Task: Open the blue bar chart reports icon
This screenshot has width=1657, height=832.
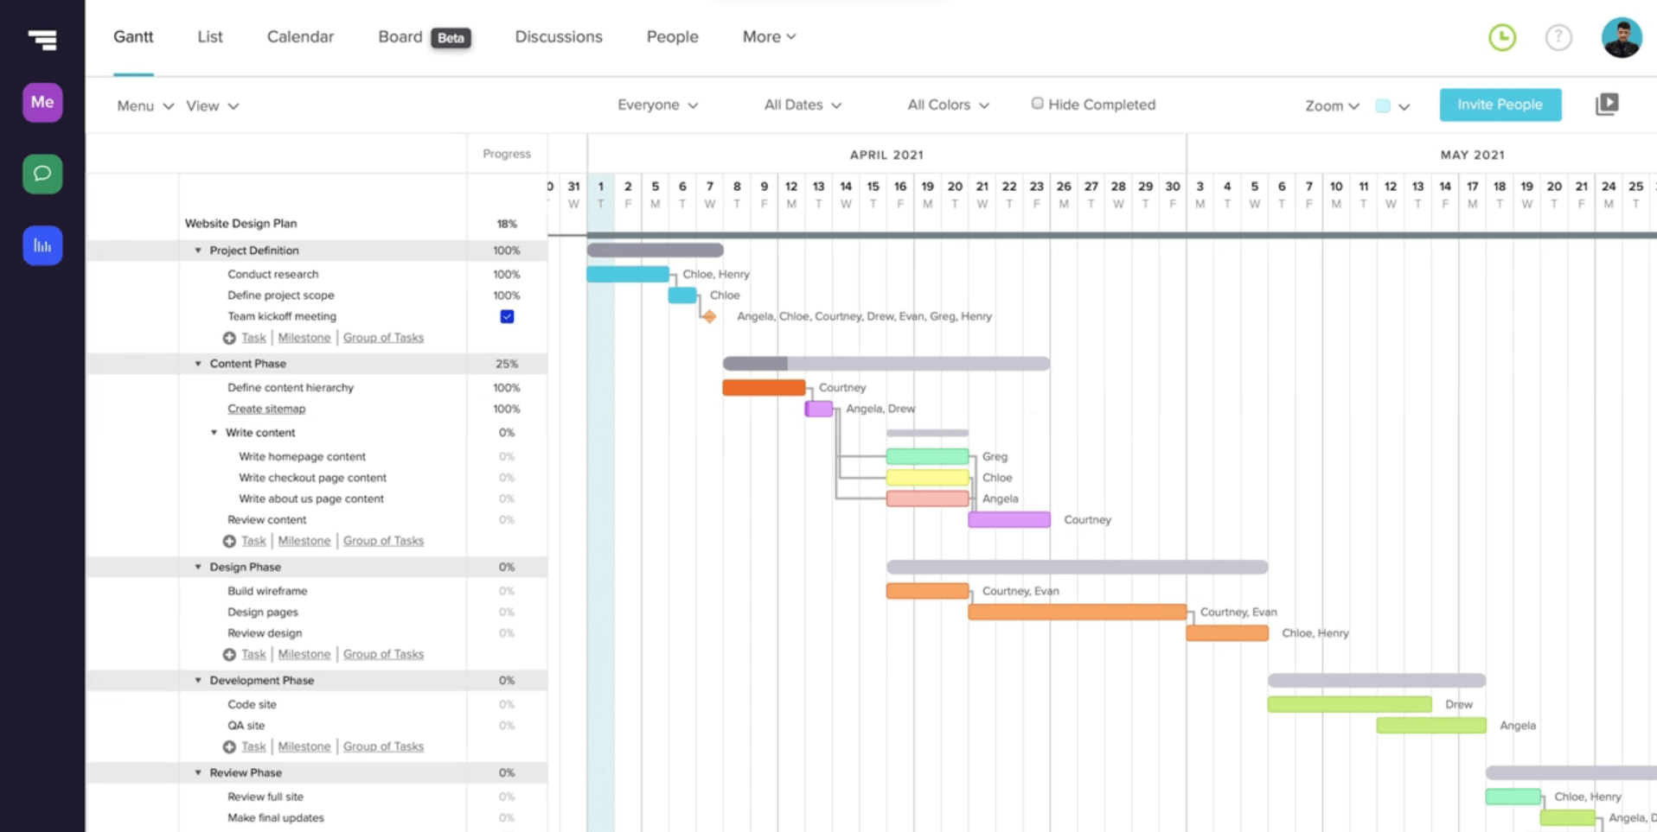Action: click(42, 246)
